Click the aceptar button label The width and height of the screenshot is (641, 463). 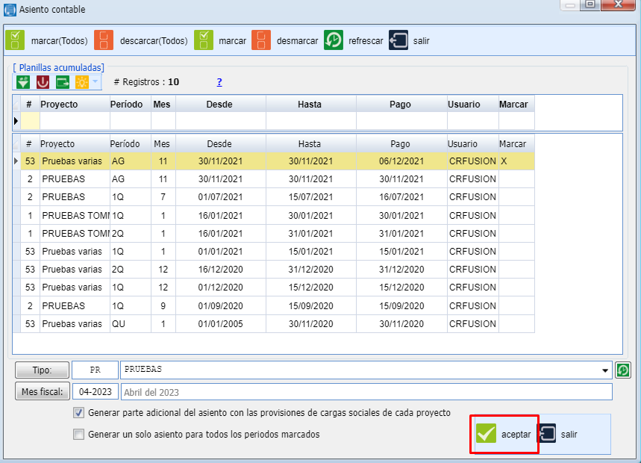click(x=516, y=435)
